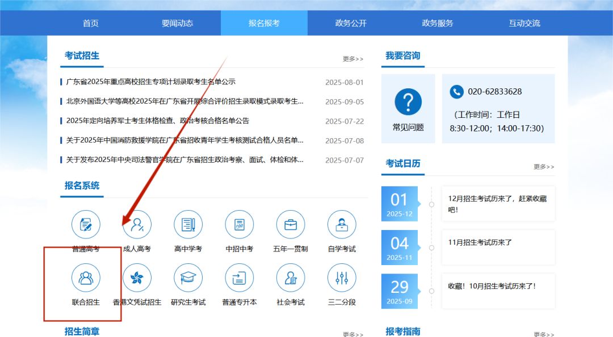Open 广东省2025年重点高校招生专项计划 news link
This screenshot has width=613, height=337.
[x=151, y=82]
